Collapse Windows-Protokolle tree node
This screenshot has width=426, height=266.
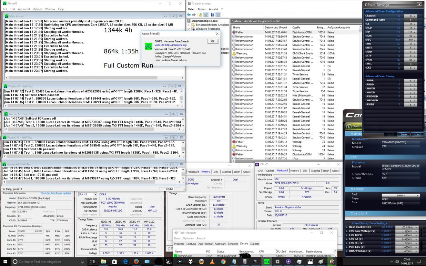coord(188,29)
